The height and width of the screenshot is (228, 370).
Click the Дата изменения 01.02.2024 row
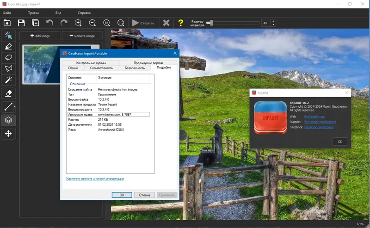click(109, 124)
